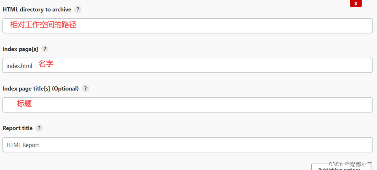This screenshot has height=170, width=377.
Task: Open help for Index page title[s]
Action: 85,88
